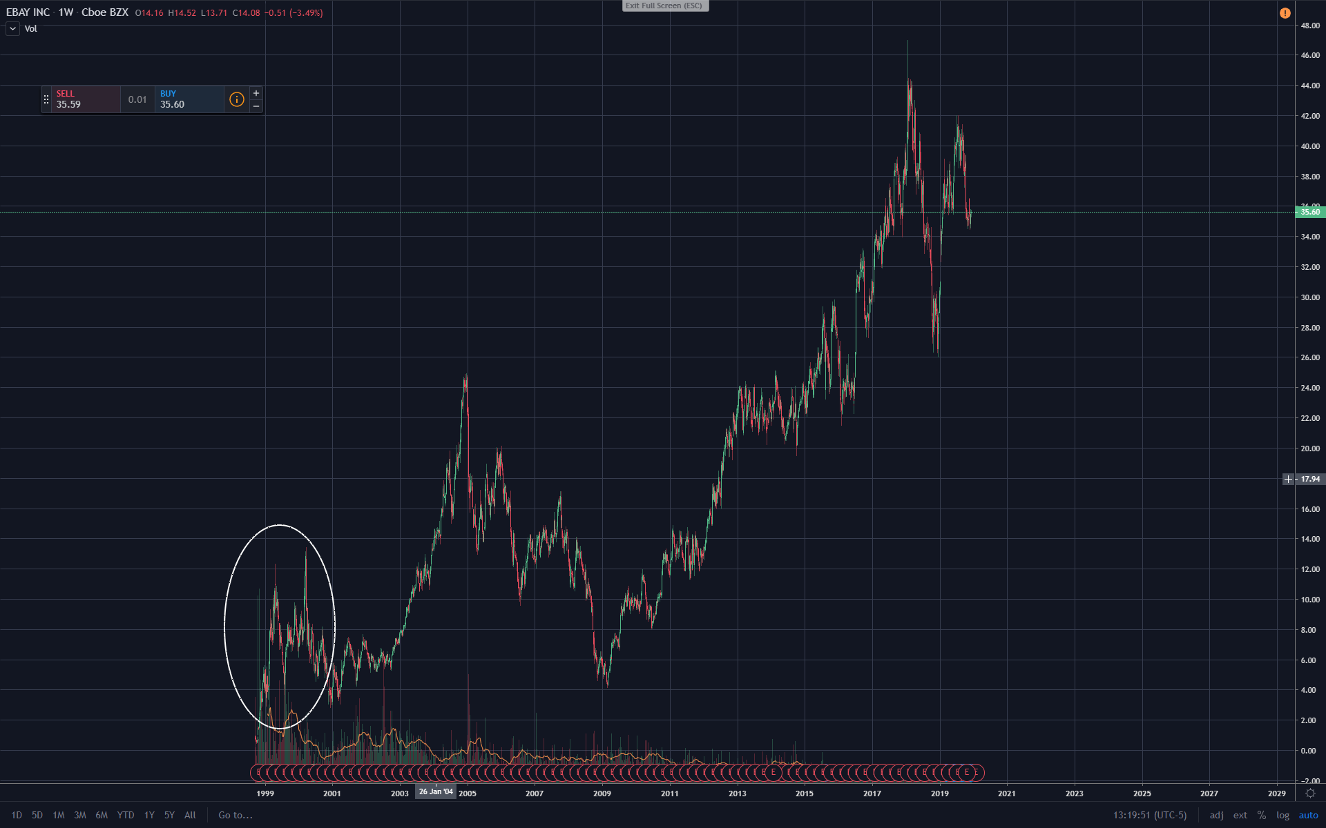Viewport: 1326px width, 828px height.
Task: Click the orange alert icon at top right
Action: click(1285, 13)
